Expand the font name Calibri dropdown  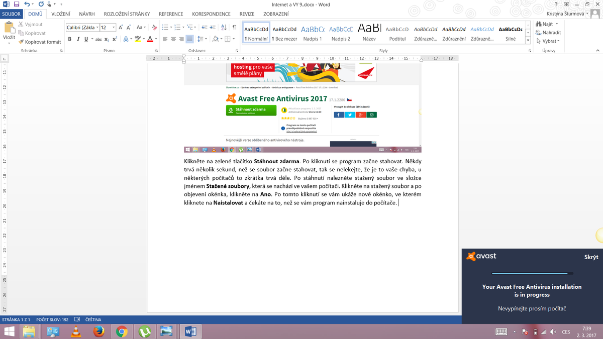coord(97,28)
